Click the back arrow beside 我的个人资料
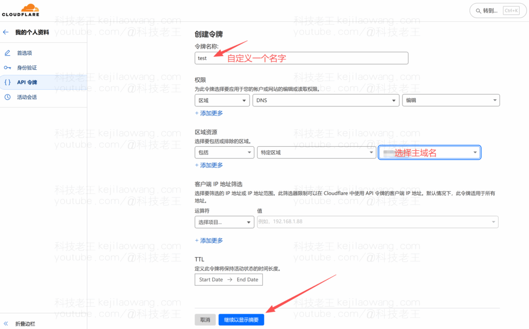 [6, 32]
